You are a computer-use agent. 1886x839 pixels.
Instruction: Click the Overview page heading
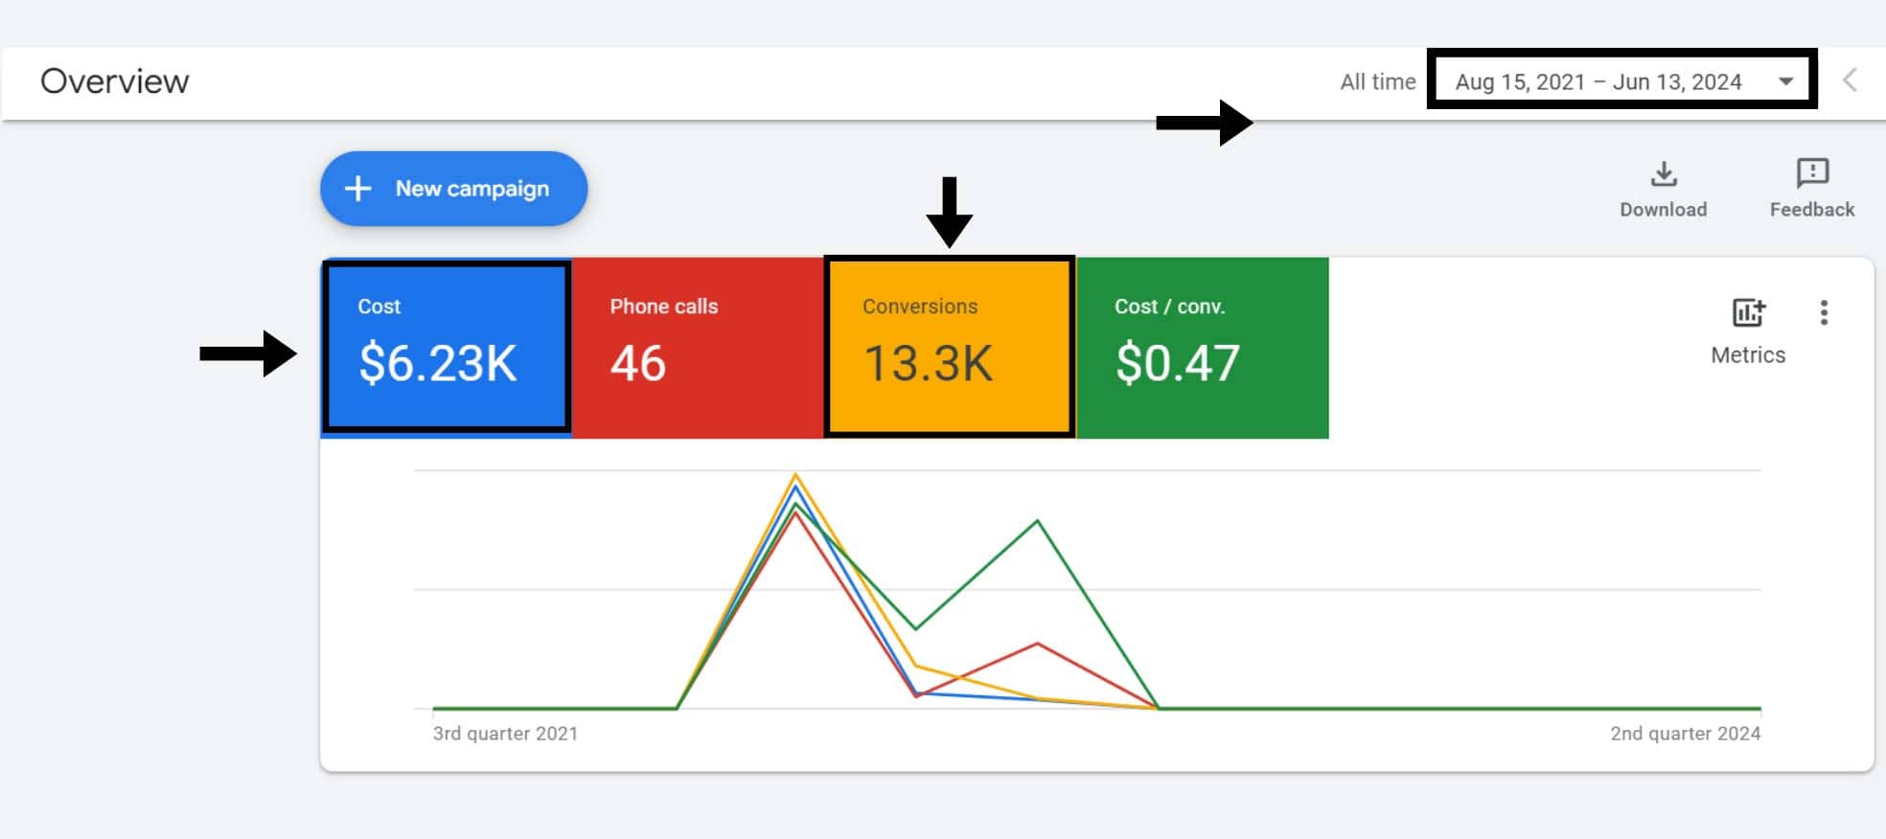[115, 81]
